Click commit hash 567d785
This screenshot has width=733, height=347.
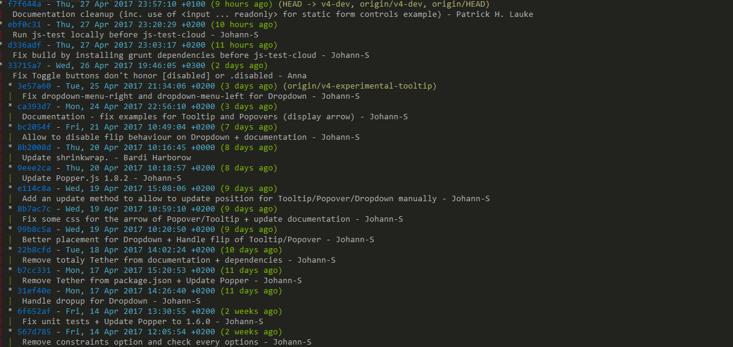pyautogui.click(x=34, y=332)
